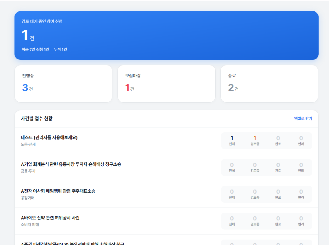Click the 소비자 피해 category label
The width and height of the screenshot is (329, 245).
30,225
